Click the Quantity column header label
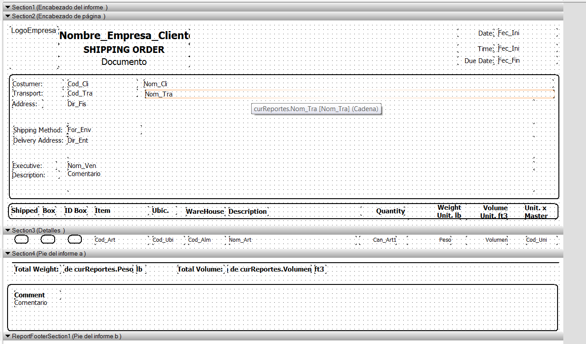 click(390, 211)
